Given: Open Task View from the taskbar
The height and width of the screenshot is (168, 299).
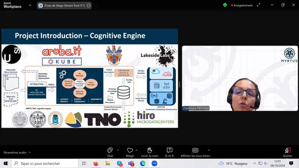Looking at the screenshot, I should click(x=84, y=164).
